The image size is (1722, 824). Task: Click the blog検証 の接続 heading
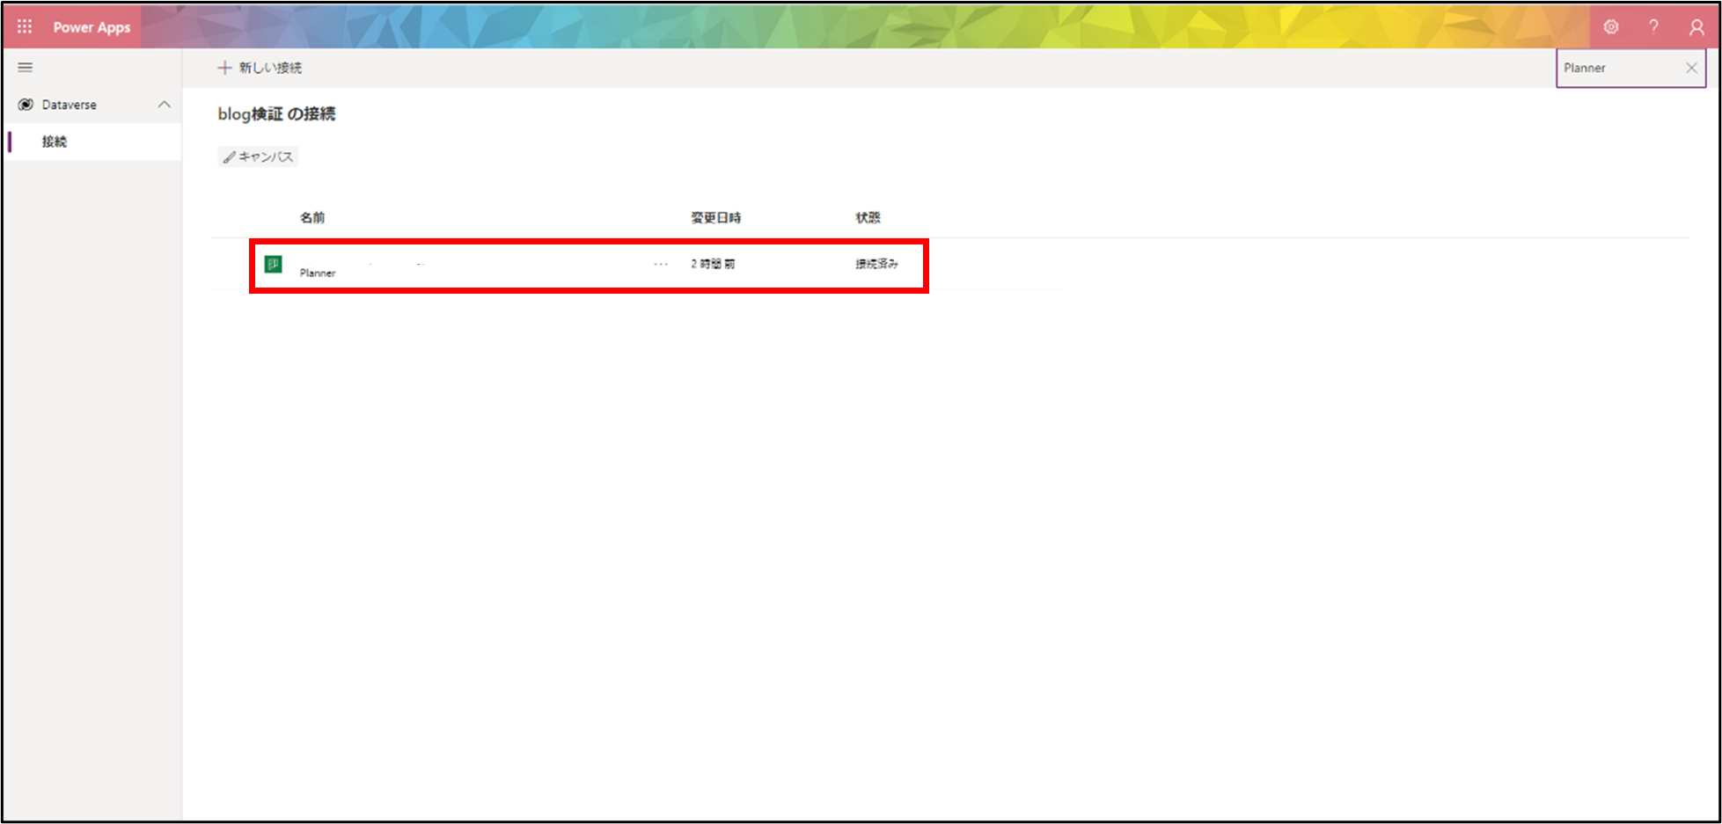[x=276, y=113]
